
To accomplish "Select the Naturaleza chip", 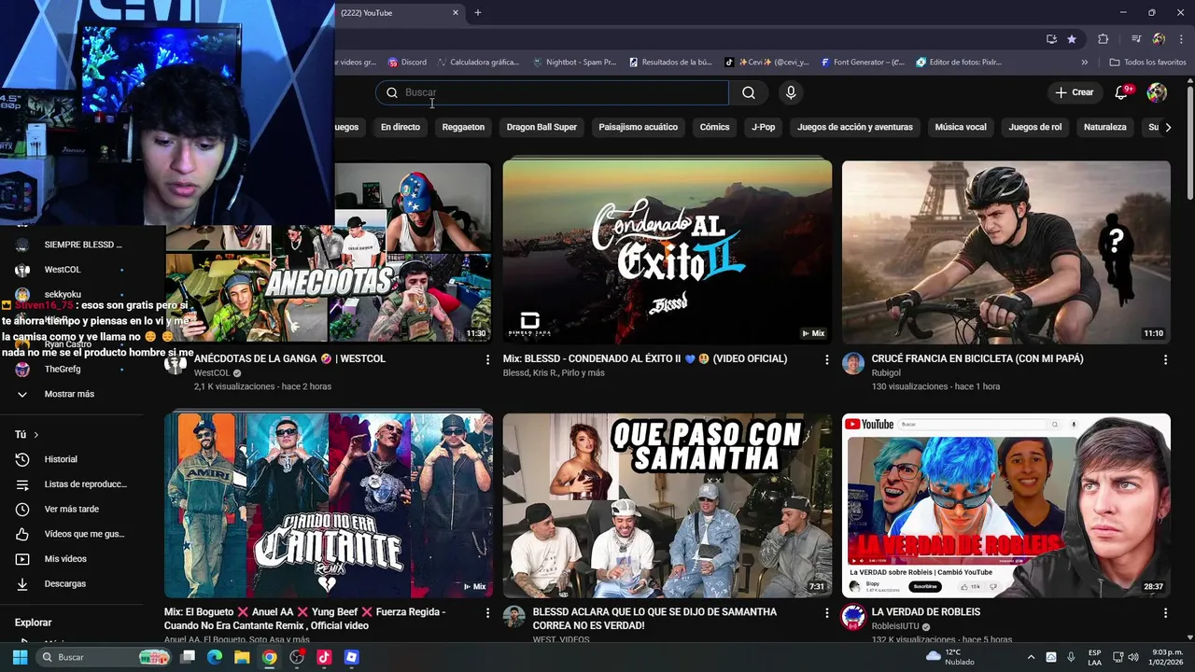I will [x=1105, y=127].
